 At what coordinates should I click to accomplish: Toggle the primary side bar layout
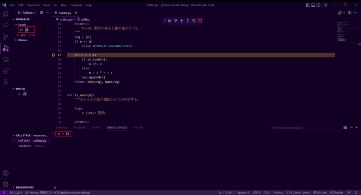pyautogui.click(x=308, y=5)
